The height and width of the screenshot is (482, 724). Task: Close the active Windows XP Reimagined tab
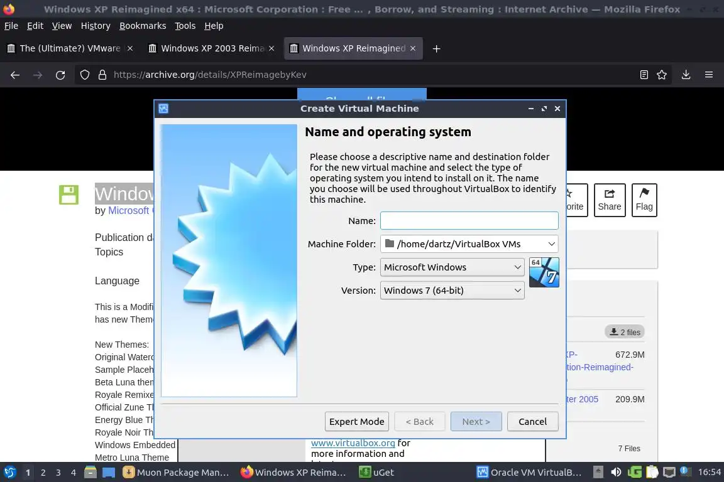(413, 48)
